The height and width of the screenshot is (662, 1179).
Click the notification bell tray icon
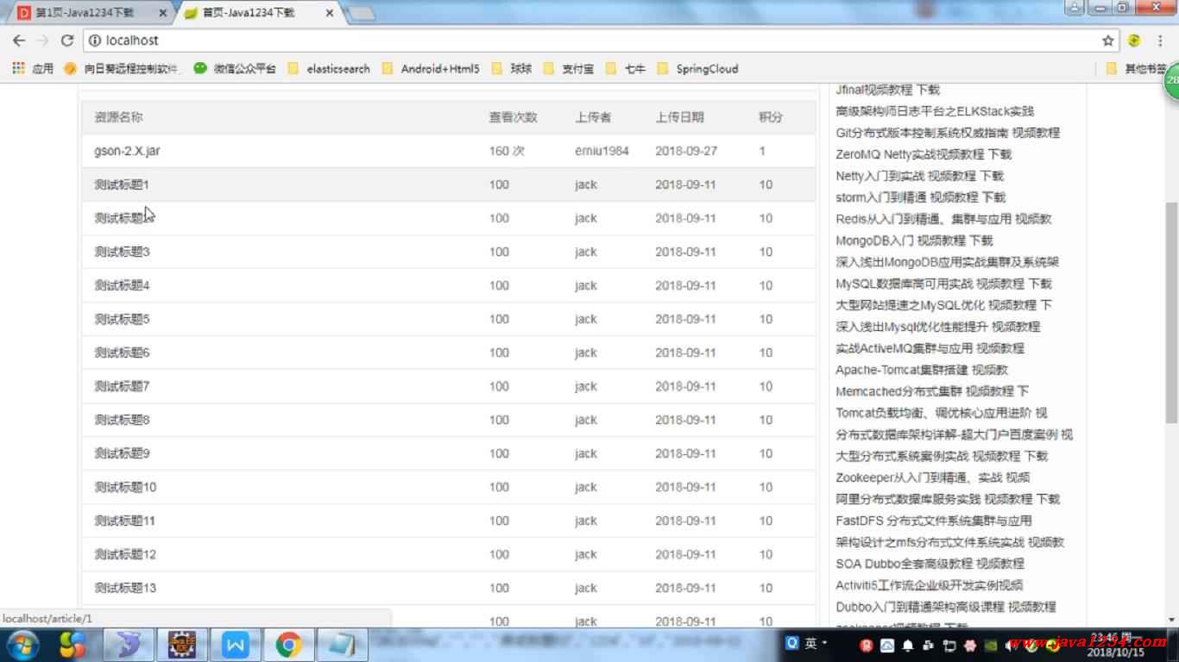tap(908, 645)
